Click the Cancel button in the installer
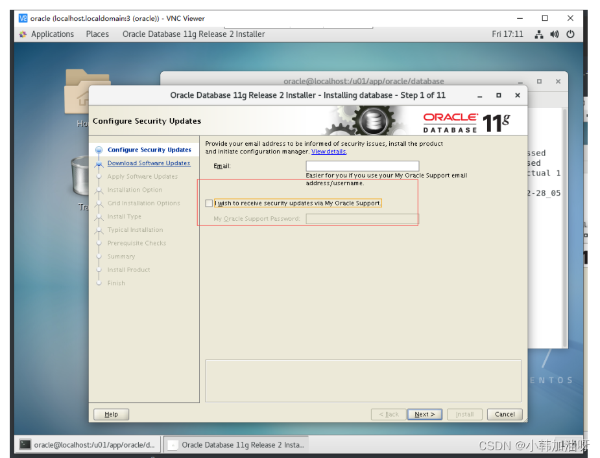This screenshot has width=600, height=458. [x=505, y=414]
